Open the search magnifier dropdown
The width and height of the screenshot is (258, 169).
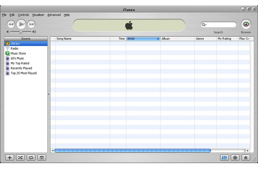(x=204, y=25)
